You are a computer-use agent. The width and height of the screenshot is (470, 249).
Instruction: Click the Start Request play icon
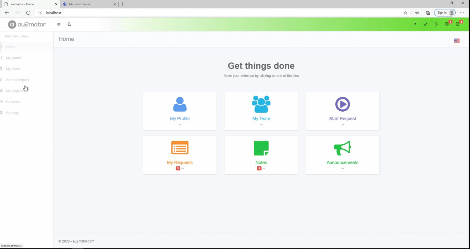[x=342, y=105]
